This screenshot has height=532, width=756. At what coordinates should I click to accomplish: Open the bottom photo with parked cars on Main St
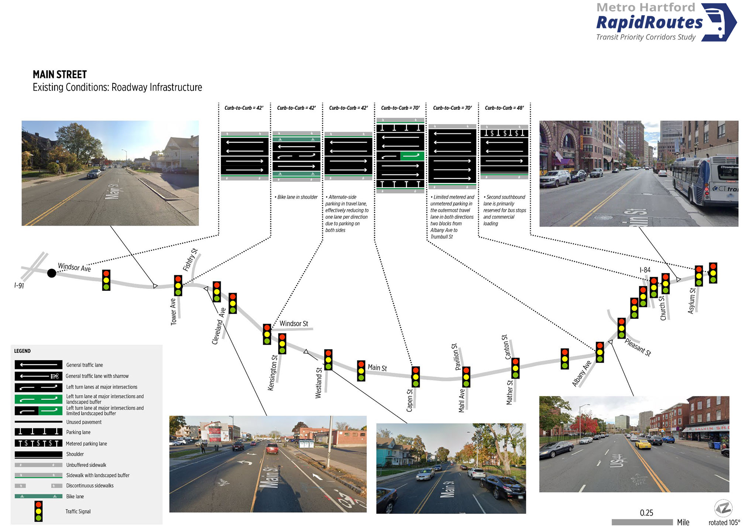pos(451,468)
